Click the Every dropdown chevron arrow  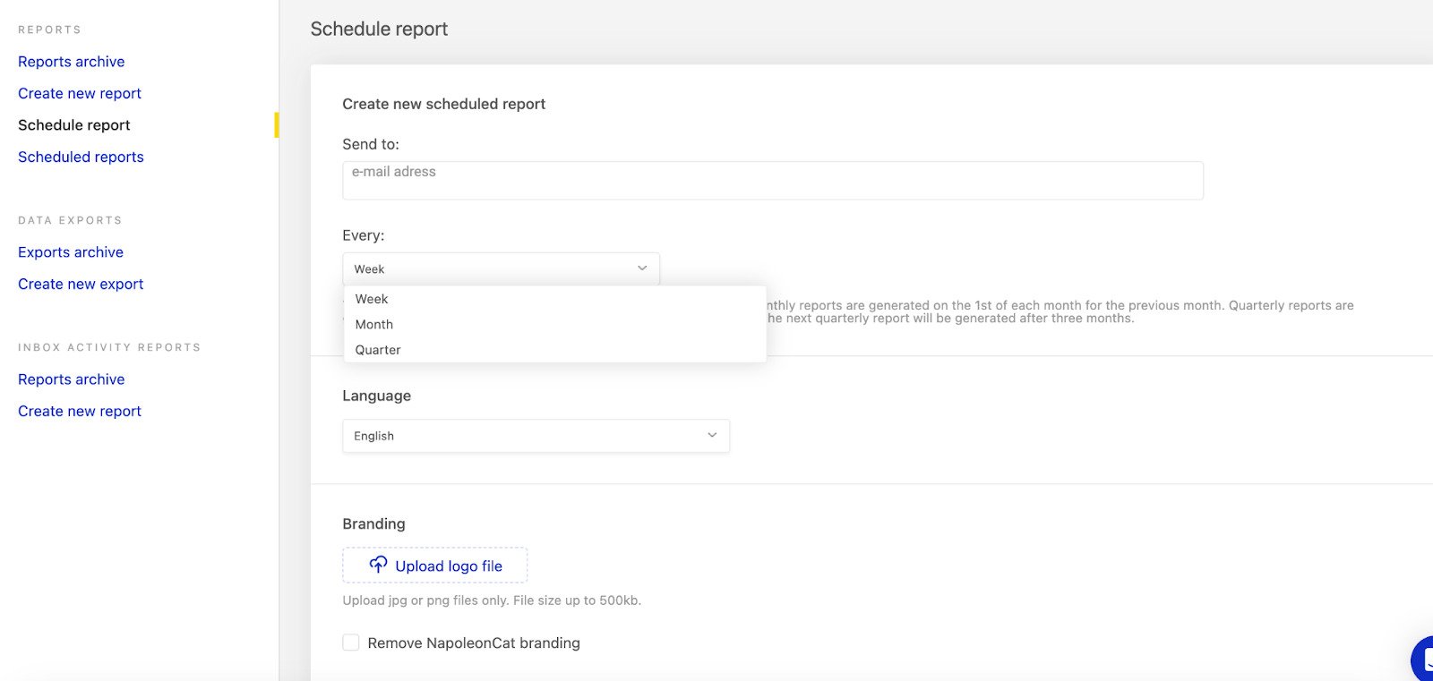point(642,268)
